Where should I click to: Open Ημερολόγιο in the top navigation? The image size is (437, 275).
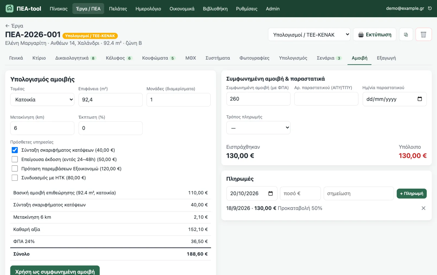[148, 9]
